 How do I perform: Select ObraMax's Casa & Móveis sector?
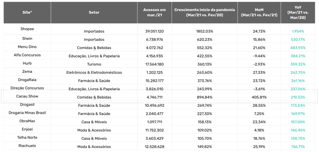[94, 122]
